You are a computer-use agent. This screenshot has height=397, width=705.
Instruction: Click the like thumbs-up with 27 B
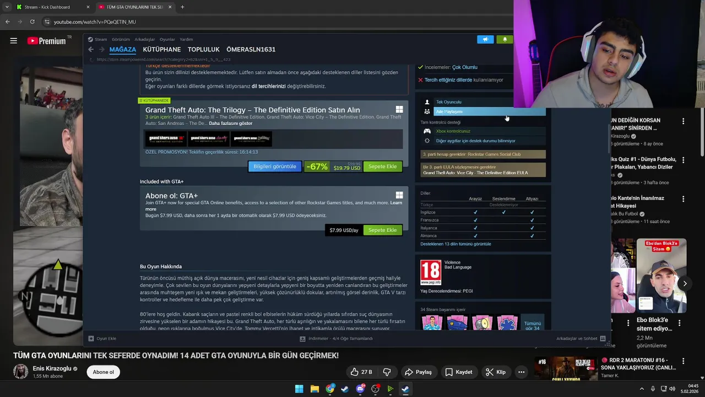[361, 372]
